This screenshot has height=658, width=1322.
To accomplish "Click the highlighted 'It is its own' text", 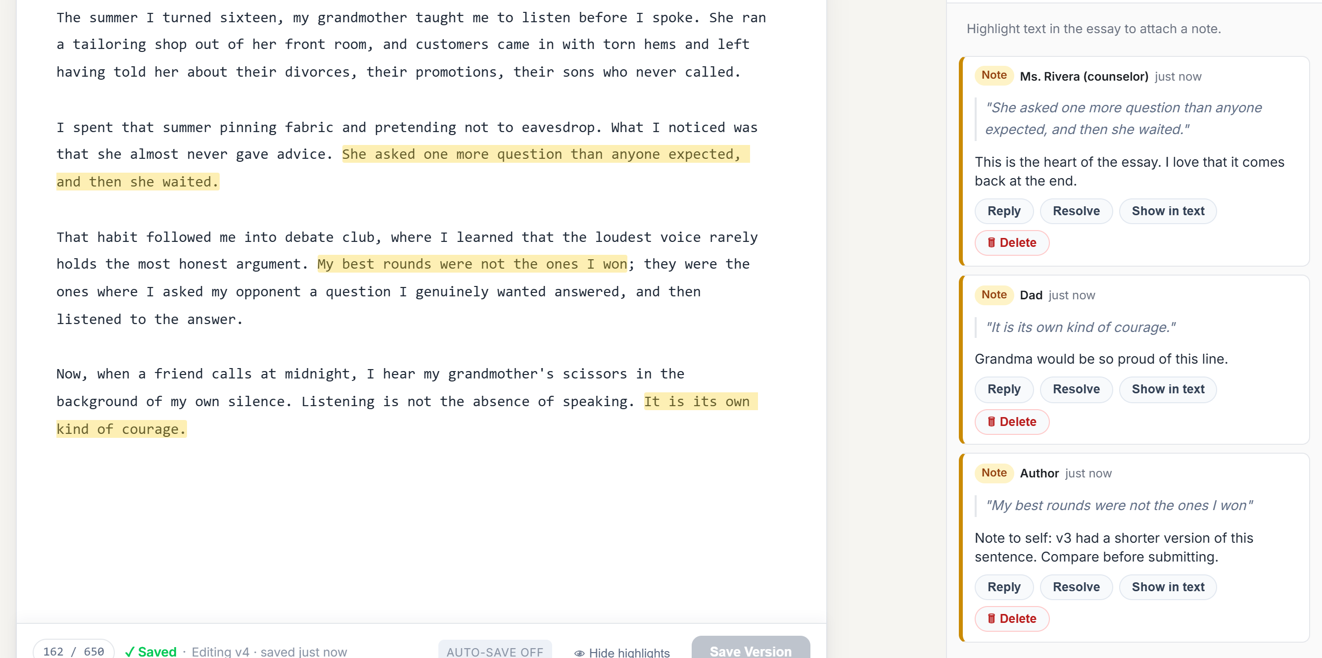I will point(701,401).
